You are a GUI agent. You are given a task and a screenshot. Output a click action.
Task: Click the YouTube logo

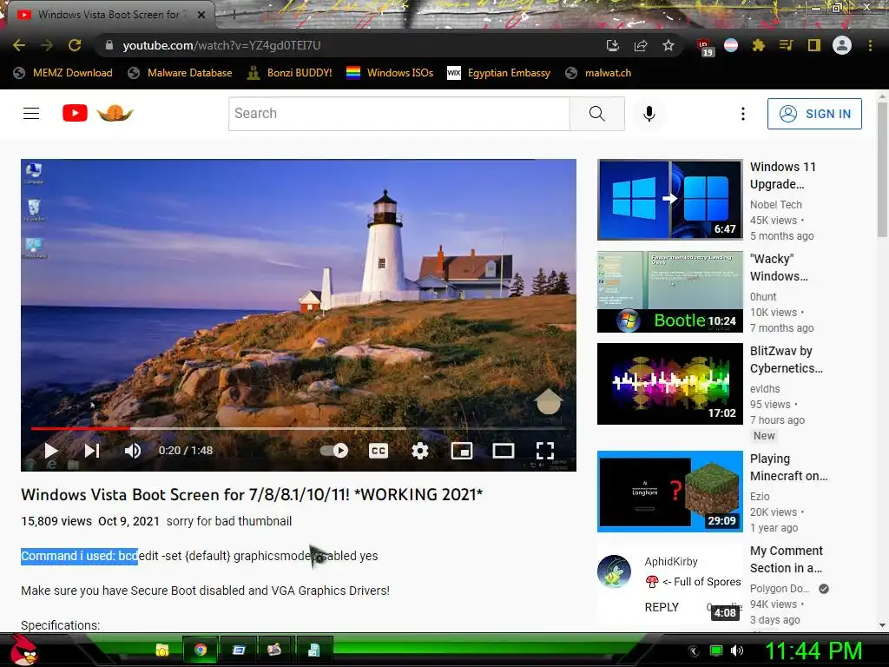[75, 113]
